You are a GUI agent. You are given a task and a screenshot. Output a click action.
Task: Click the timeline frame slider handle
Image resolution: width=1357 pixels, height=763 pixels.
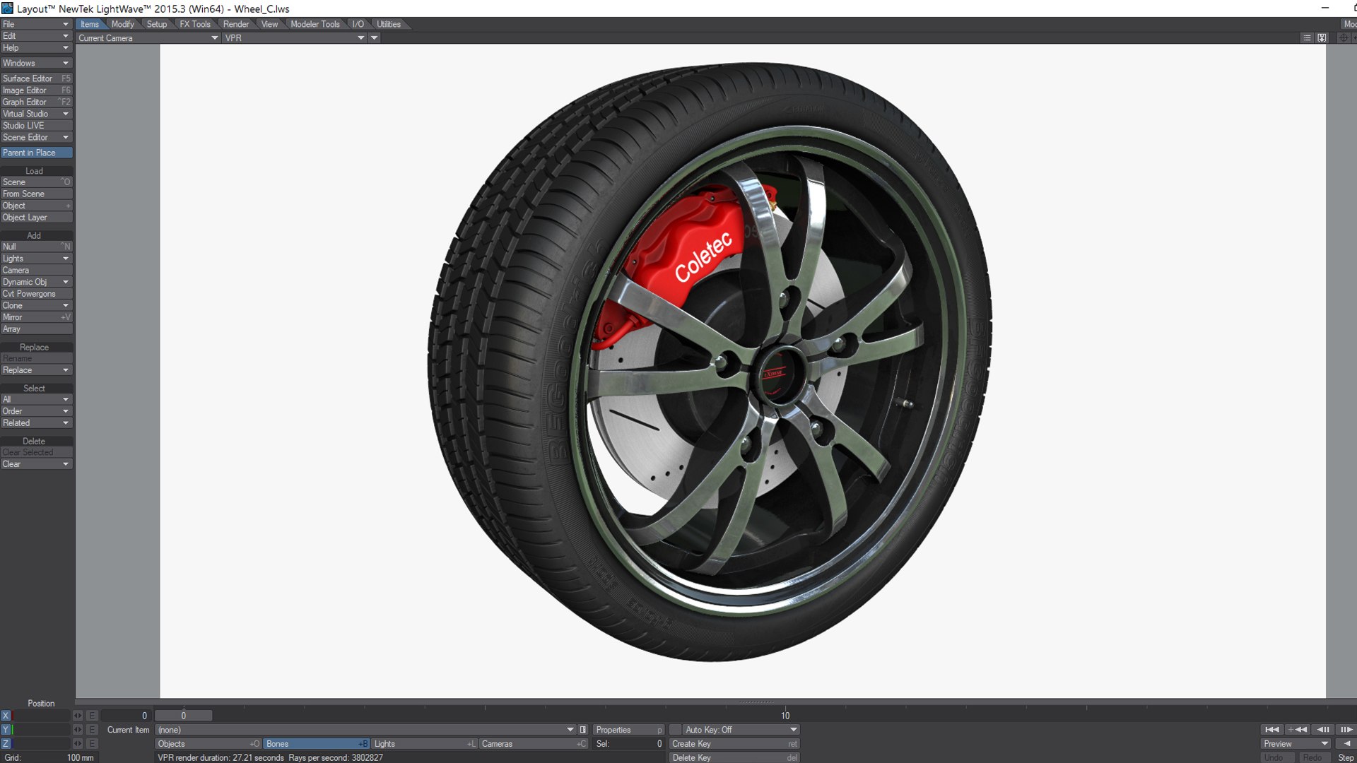[x=184, y=716]
